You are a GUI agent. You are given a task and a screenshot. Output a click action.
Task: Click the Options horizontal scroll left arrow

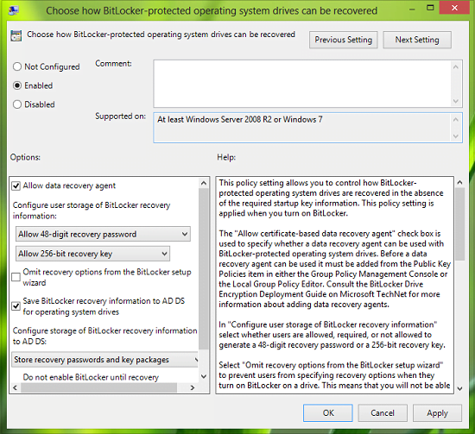[16, 387]
